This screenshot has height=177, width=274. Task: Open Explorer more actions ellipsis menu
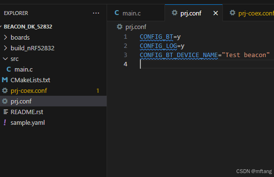[96, 13]
